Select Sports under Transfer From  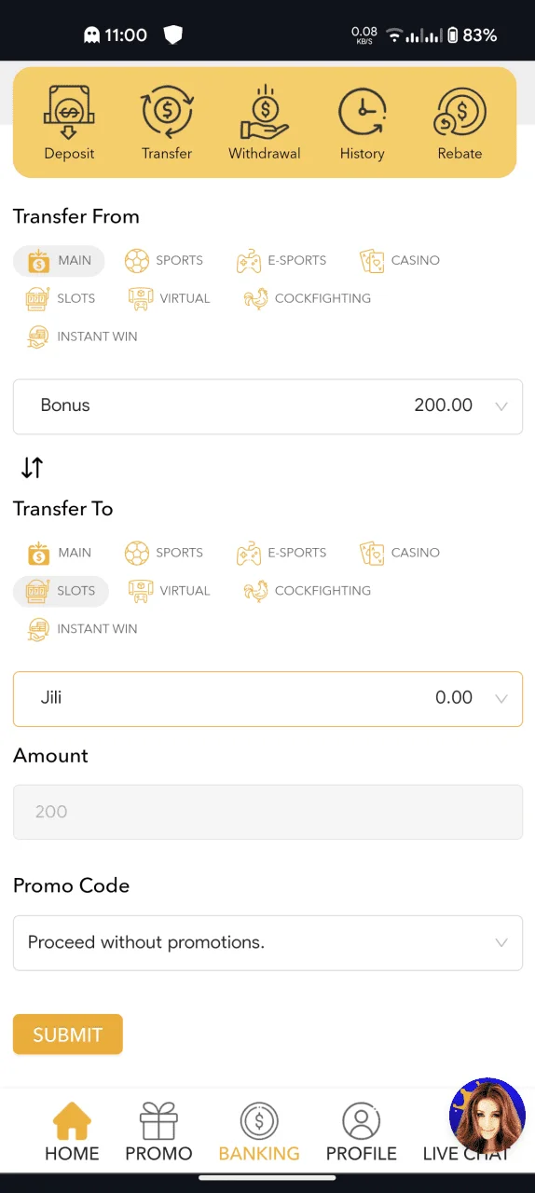click(x=164, y=260)
